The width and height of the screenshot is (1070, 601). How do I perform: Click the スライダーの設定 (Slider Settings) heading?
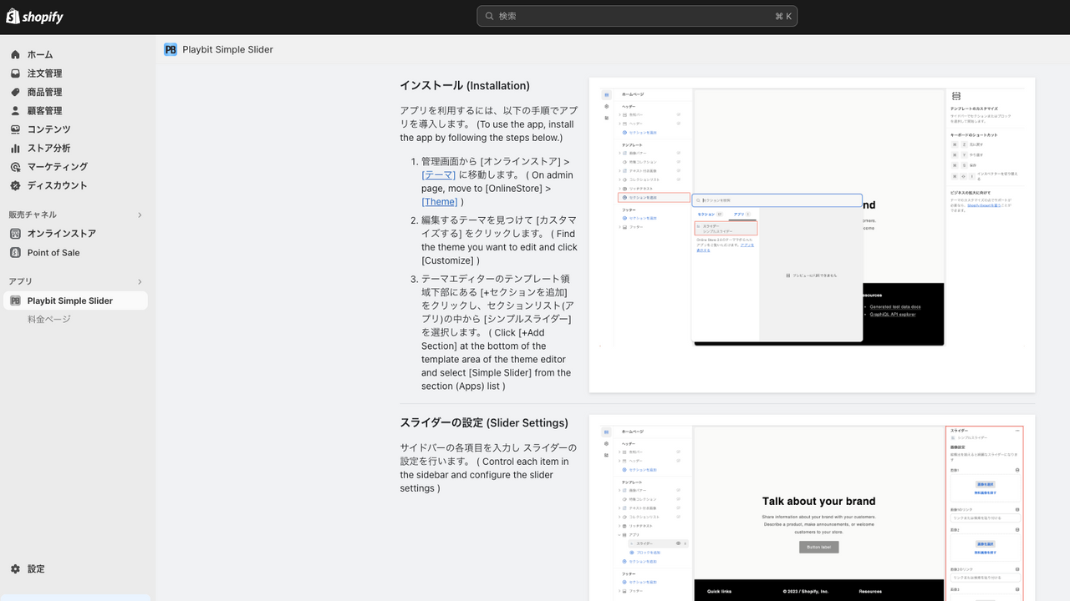click(x=484, y=423)
